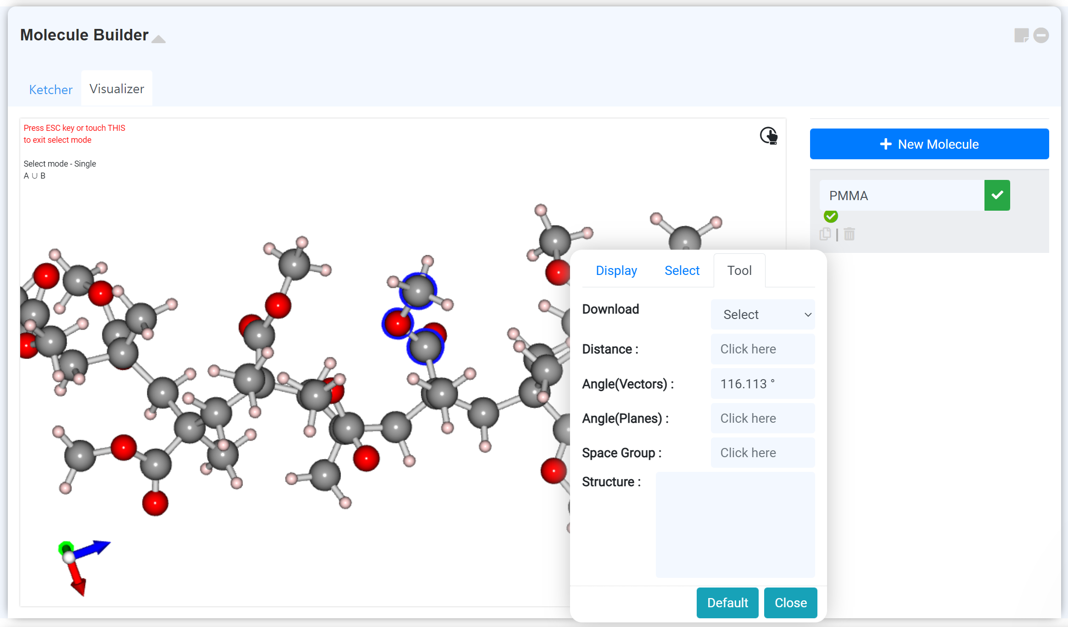Open the Download Select dropdown
This screenshot has height=627, width=1068.
pos(763,314)
